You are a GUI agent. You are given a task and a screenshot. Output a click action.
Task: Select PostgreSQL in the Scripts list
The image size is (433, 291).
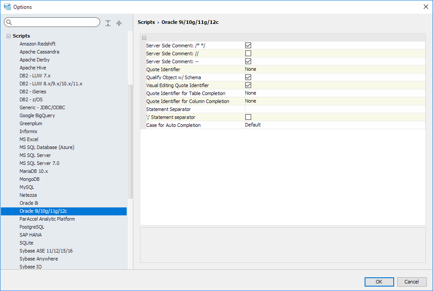(x=32, y=227)
